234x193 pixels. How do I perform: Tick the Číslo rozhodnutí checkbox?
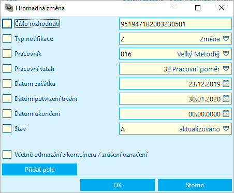7,24
